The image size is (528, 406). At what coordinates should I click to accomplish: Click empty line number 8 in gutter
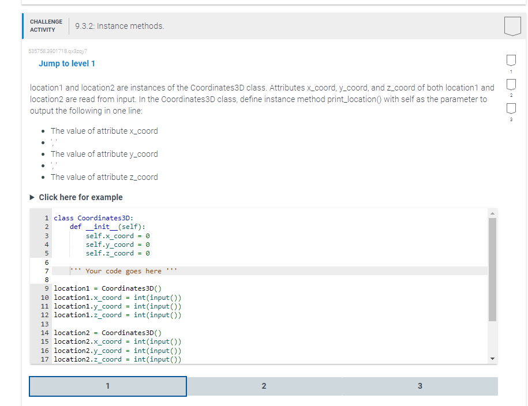click(x=47, y=280)
